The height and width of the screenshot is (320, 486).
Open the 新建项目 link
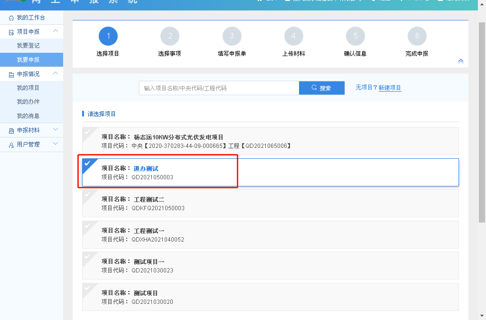click(x=390, y=88)
